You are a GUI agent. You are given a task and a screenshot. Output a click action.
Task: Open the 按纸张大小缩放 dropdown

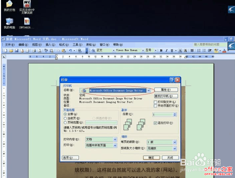tap(175, 148)
